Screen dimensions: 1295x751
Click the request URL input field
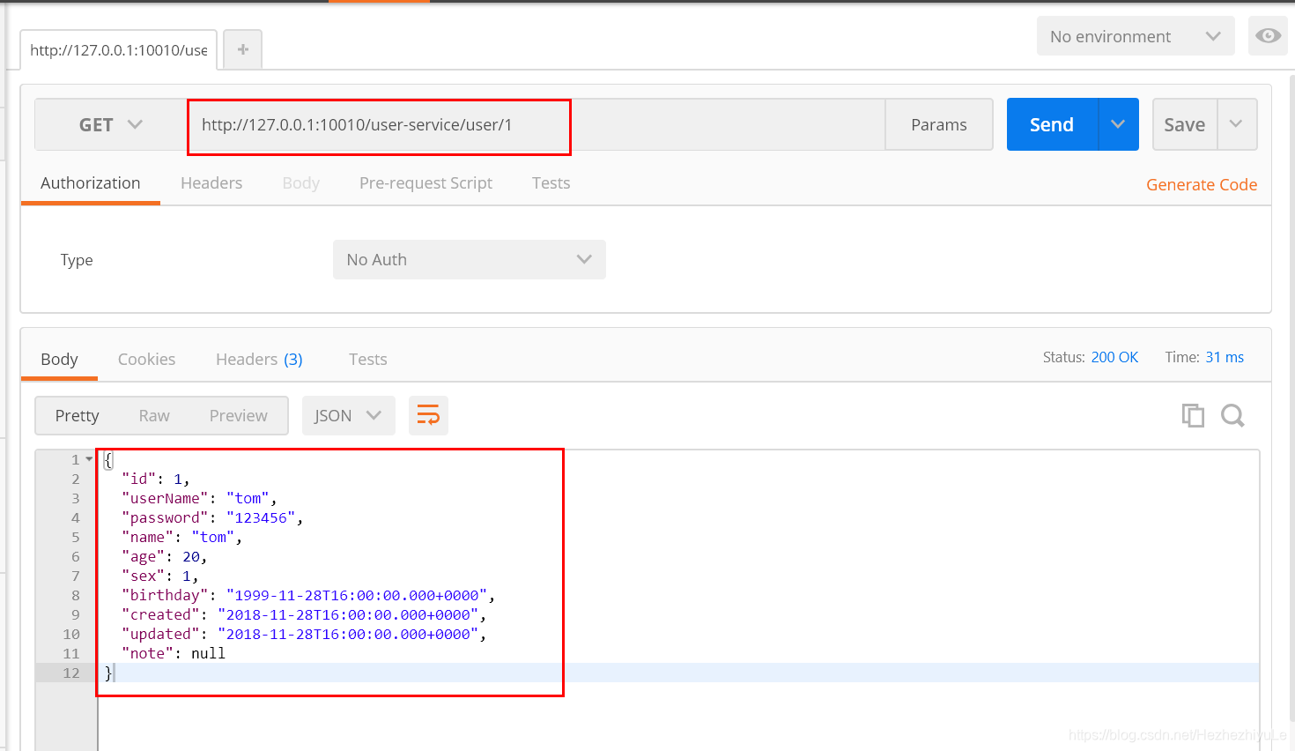pos(536,124)
